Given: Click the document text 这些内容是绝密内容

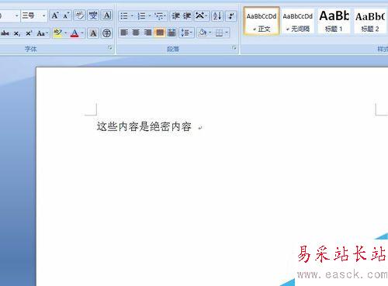Looking at the screenshot, I should click(x=144, y=126).
